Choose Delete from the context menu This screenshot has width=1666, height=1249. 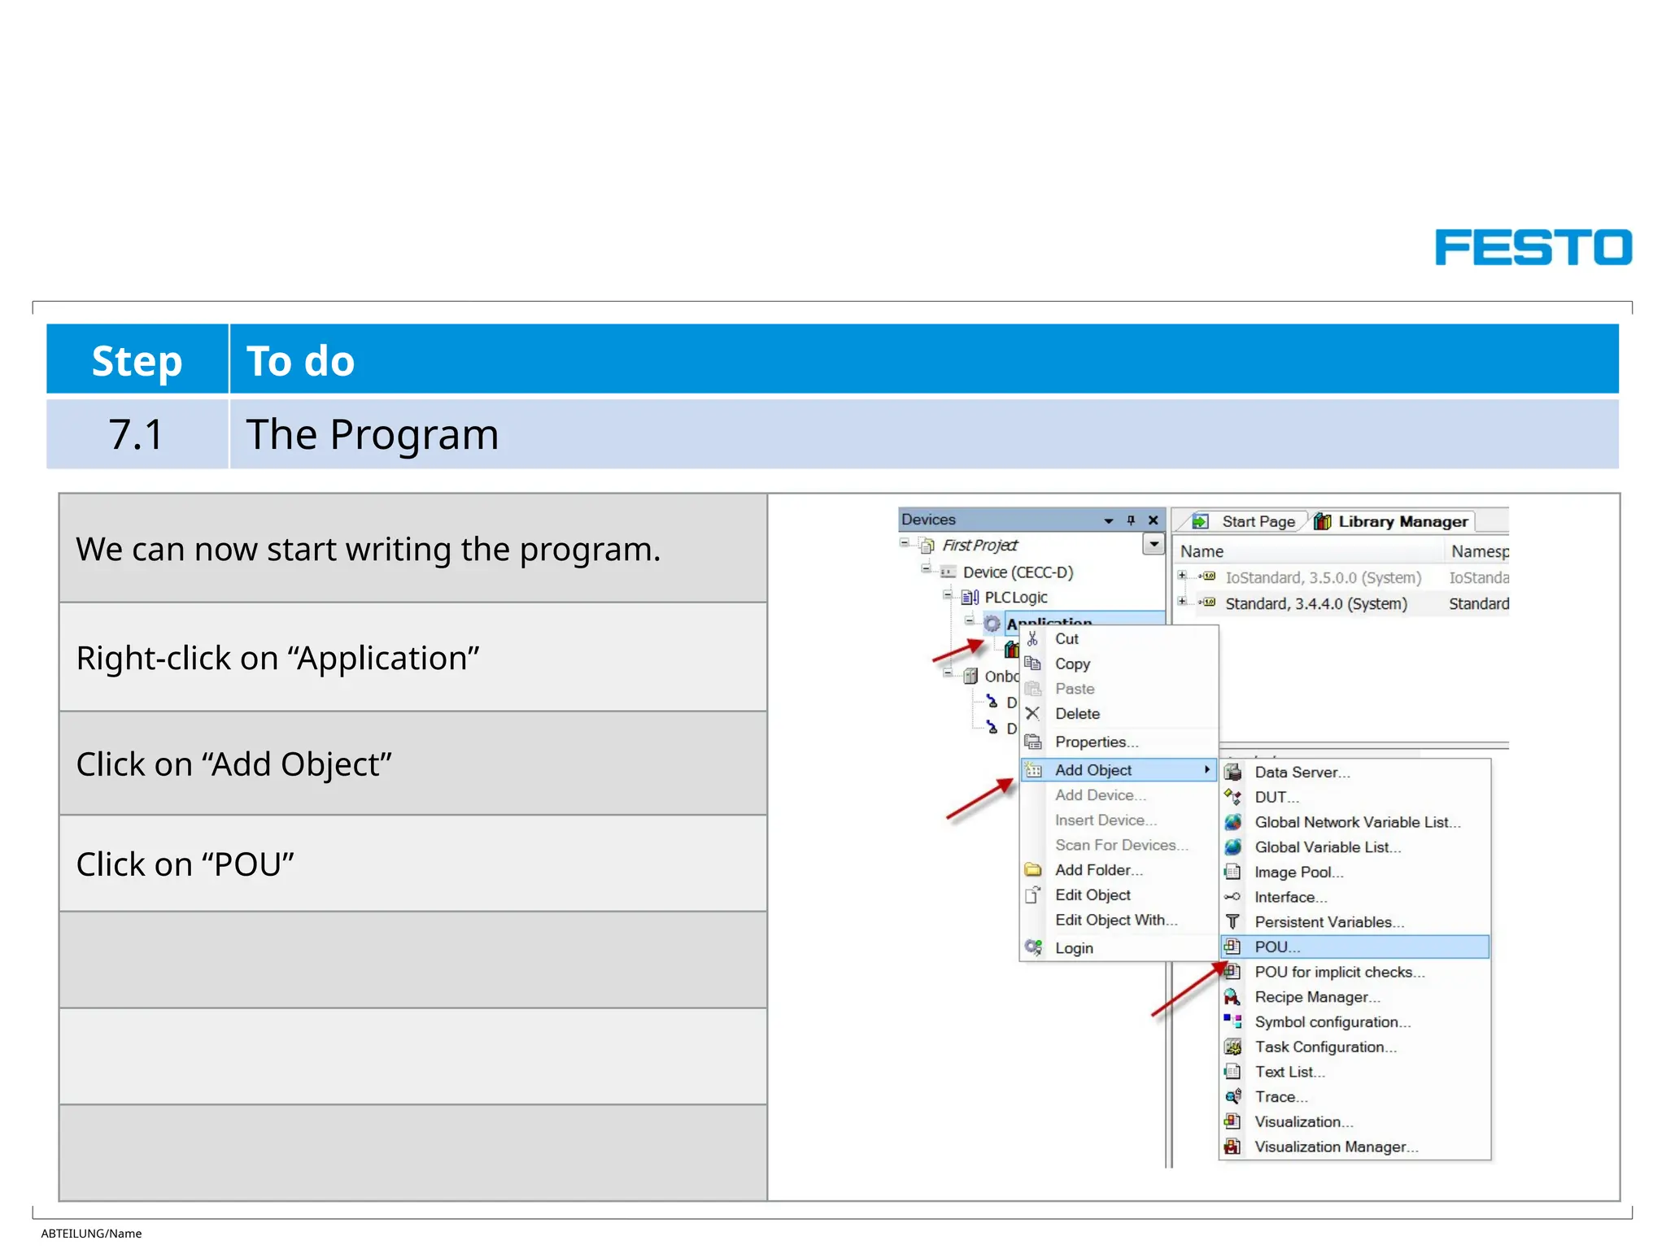[x=1119, y=713]
